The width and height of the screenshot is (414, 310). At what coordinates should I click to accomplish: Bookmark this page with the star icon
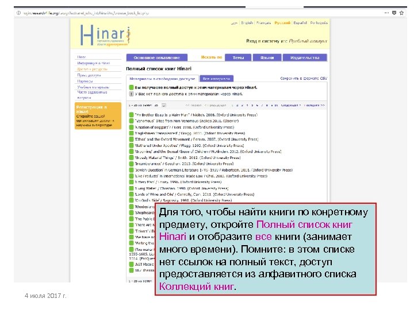pos(401,13)
